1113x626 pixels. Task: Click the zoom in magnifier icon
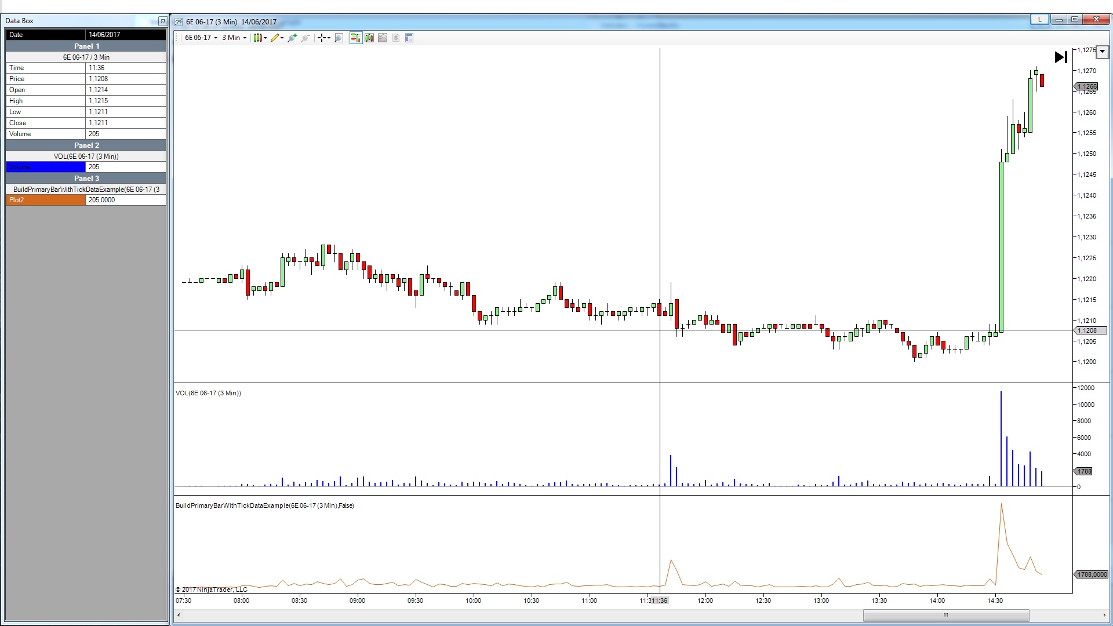292,38
